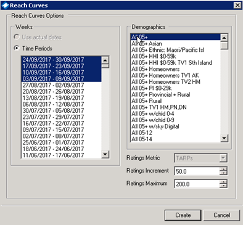Close the Reach Curves dialog
Viewport: 243px width, 225px height.
pos(237,5)
